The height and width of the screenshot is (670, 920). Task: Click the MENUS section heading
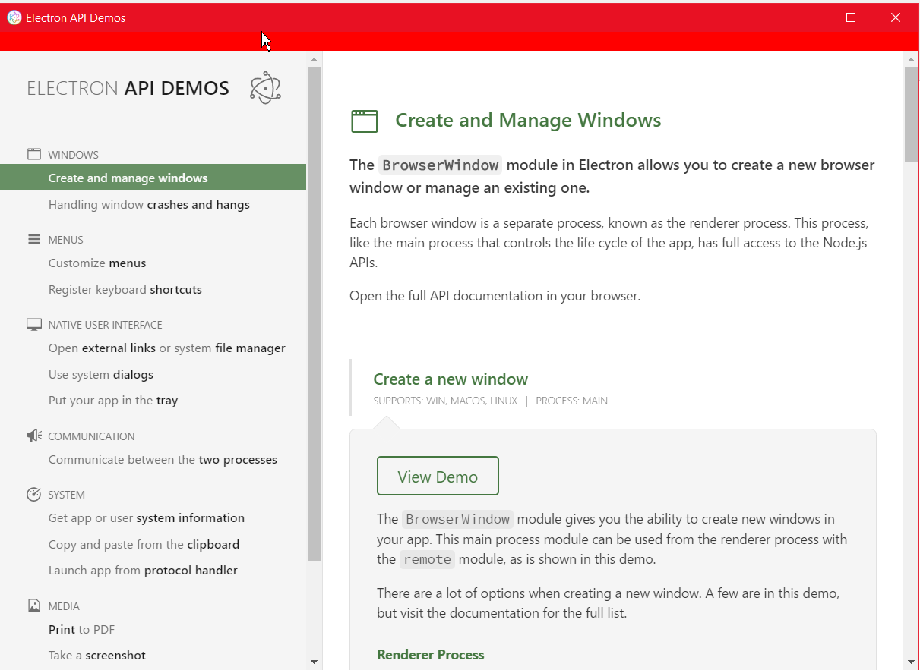pos(66,240)
